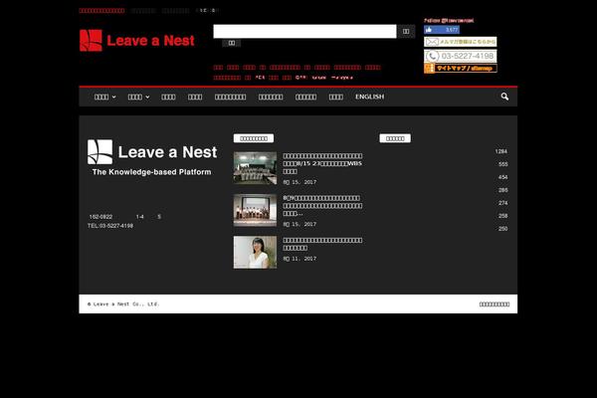Open the Follow @ Twitter link above Like button

pyautogui.click(x=449, y=21)
